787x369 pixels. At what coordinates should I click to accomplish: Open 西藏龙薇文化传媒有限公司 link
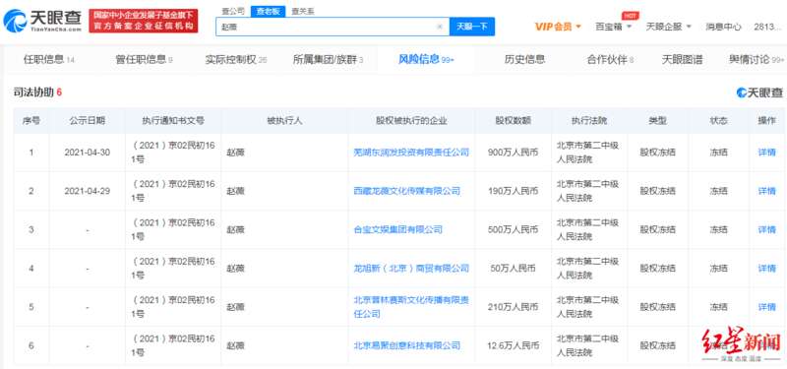coord(406,191)
